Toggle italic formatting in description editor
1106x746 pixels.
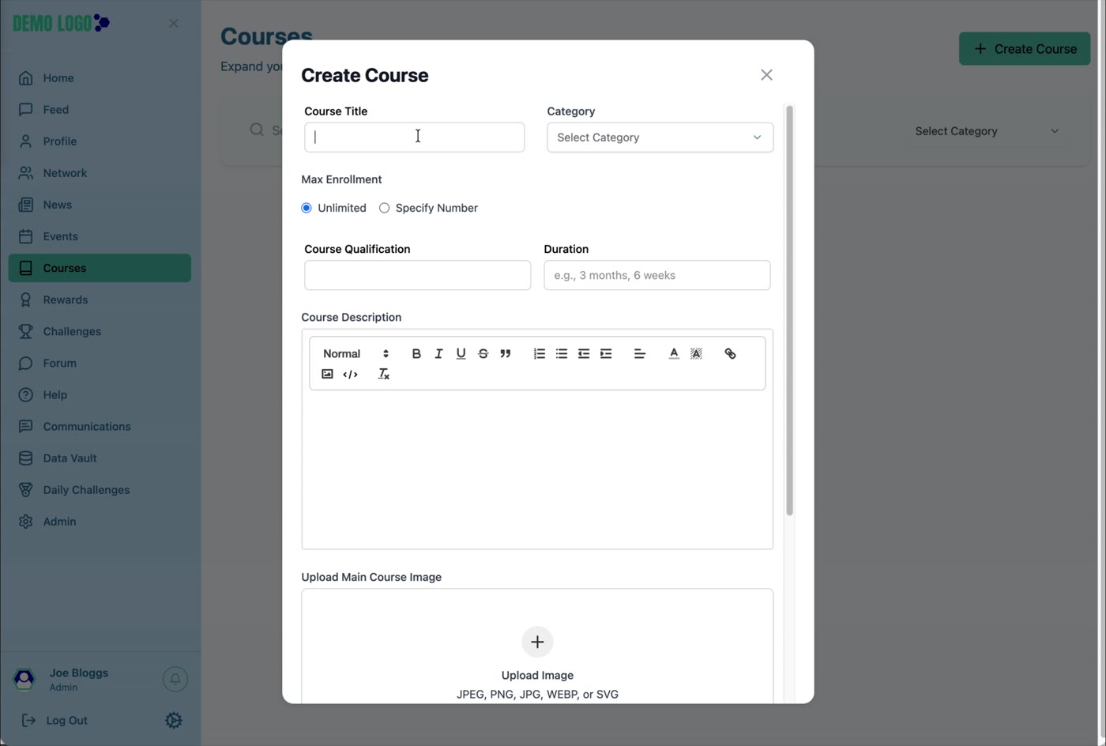438,353
